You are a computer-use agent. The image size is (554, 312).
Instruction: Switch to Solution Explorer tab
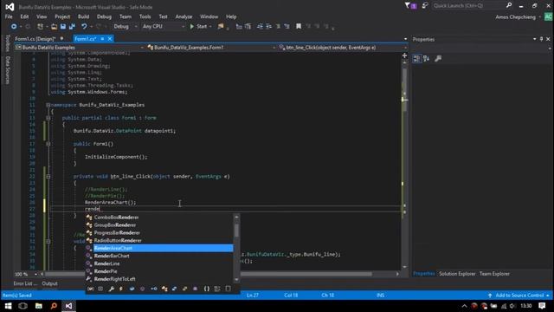tap(457, 274)
